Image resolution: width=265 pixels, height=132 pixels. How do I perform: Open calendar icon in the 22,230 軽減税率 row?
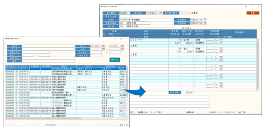pos(221,43)
